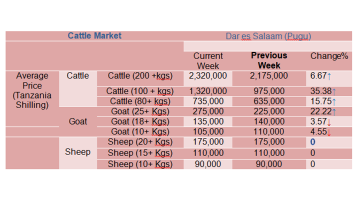Select the Goat (25+ Kgs) cell

point(140,111)
